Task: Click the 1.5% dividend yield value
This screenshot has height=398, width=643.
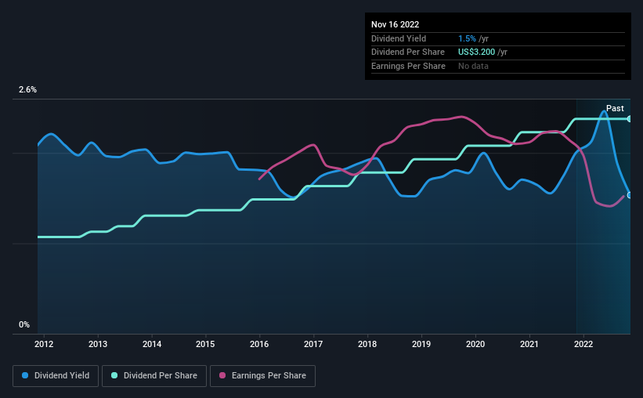Action: coord(467,38)
